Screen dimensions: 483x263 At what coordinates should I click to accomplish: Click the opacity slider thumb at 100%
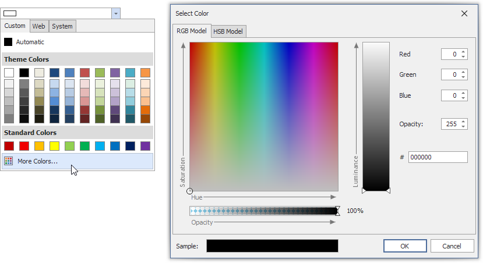(x=337, y=211)
